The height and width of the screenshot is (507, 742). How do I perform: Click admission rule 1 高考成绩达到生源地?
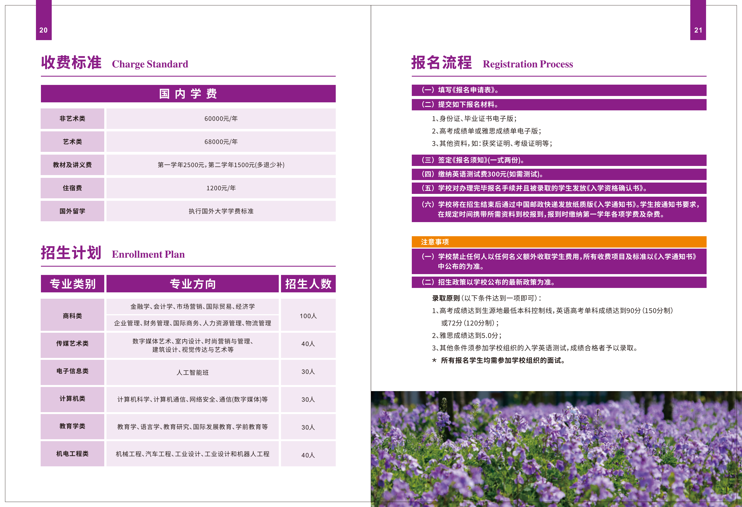[553, 311]
